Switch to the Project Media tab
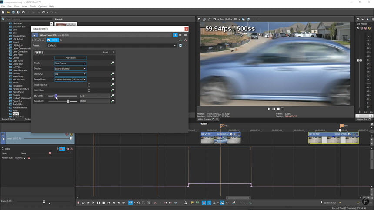Viewport: 374px width, 210px height. point(9,119)
